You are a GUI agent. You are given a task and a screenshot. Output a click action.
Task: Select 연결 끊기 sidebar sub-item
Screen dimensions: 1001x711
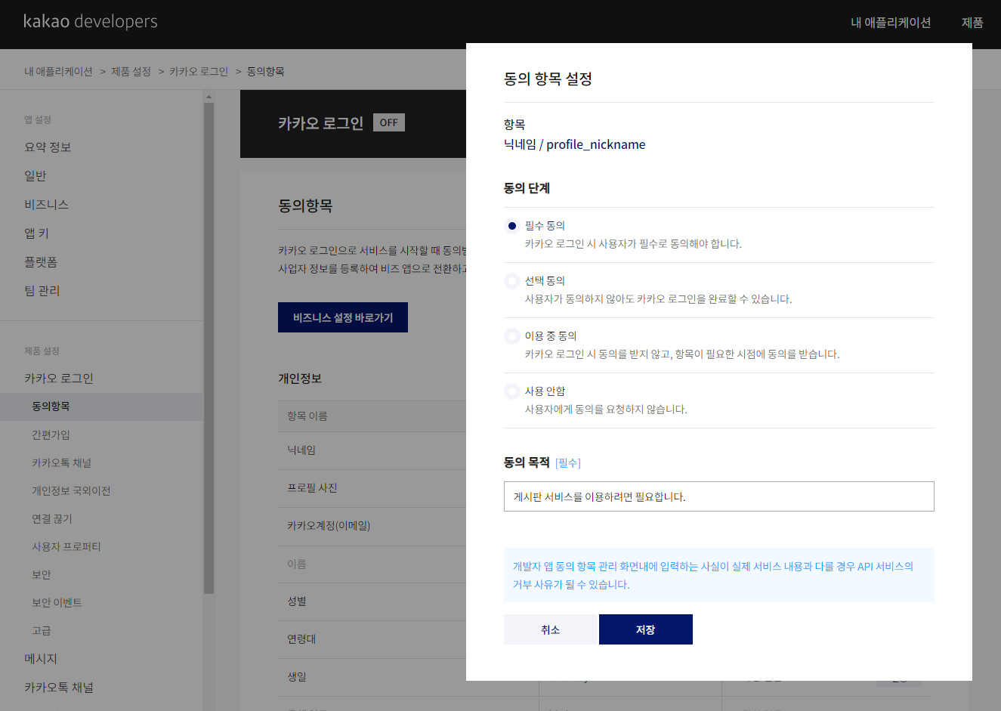point(52,519)
